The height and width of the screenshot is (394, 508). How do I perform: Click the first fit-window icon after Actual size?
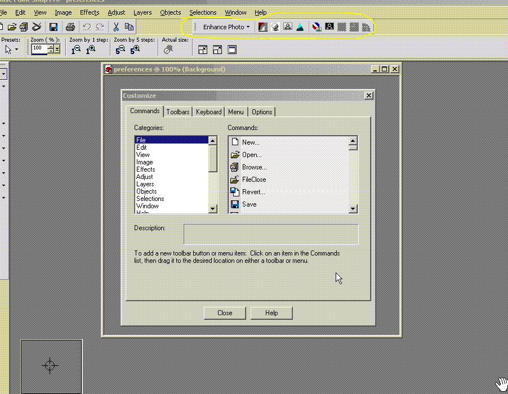pos(203,50)
